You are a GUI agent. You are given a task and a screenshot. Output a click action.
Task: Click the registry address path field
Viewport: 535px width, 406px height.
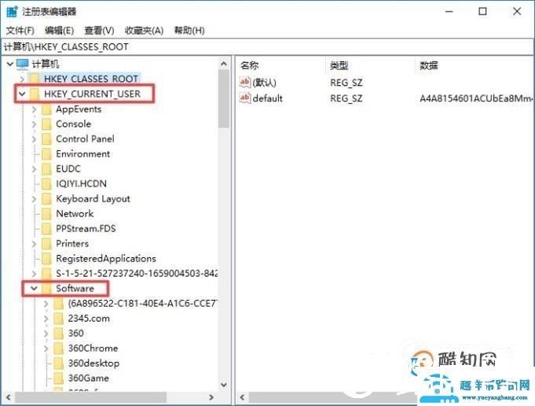pyautogui.click(x=267, y=47)
